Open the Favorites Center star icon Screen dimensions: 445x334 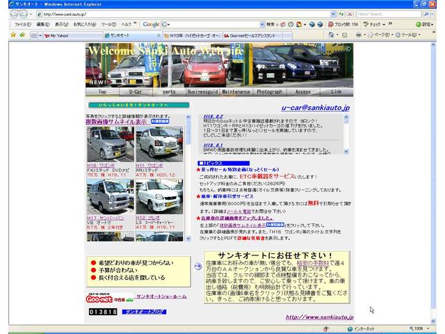(13, 35)
